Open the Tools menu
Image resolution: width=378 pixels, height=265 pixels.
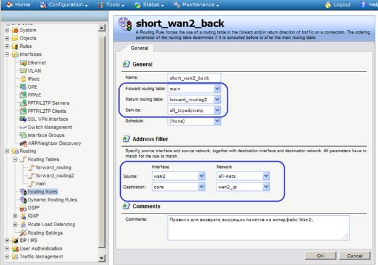(111, 5)
